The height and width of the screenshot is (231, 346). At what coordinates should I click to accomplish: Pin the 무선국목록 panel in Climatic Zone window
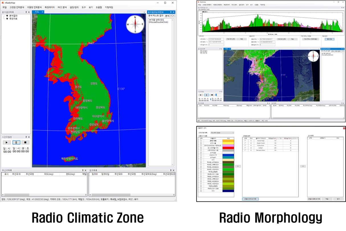(83, 170)
